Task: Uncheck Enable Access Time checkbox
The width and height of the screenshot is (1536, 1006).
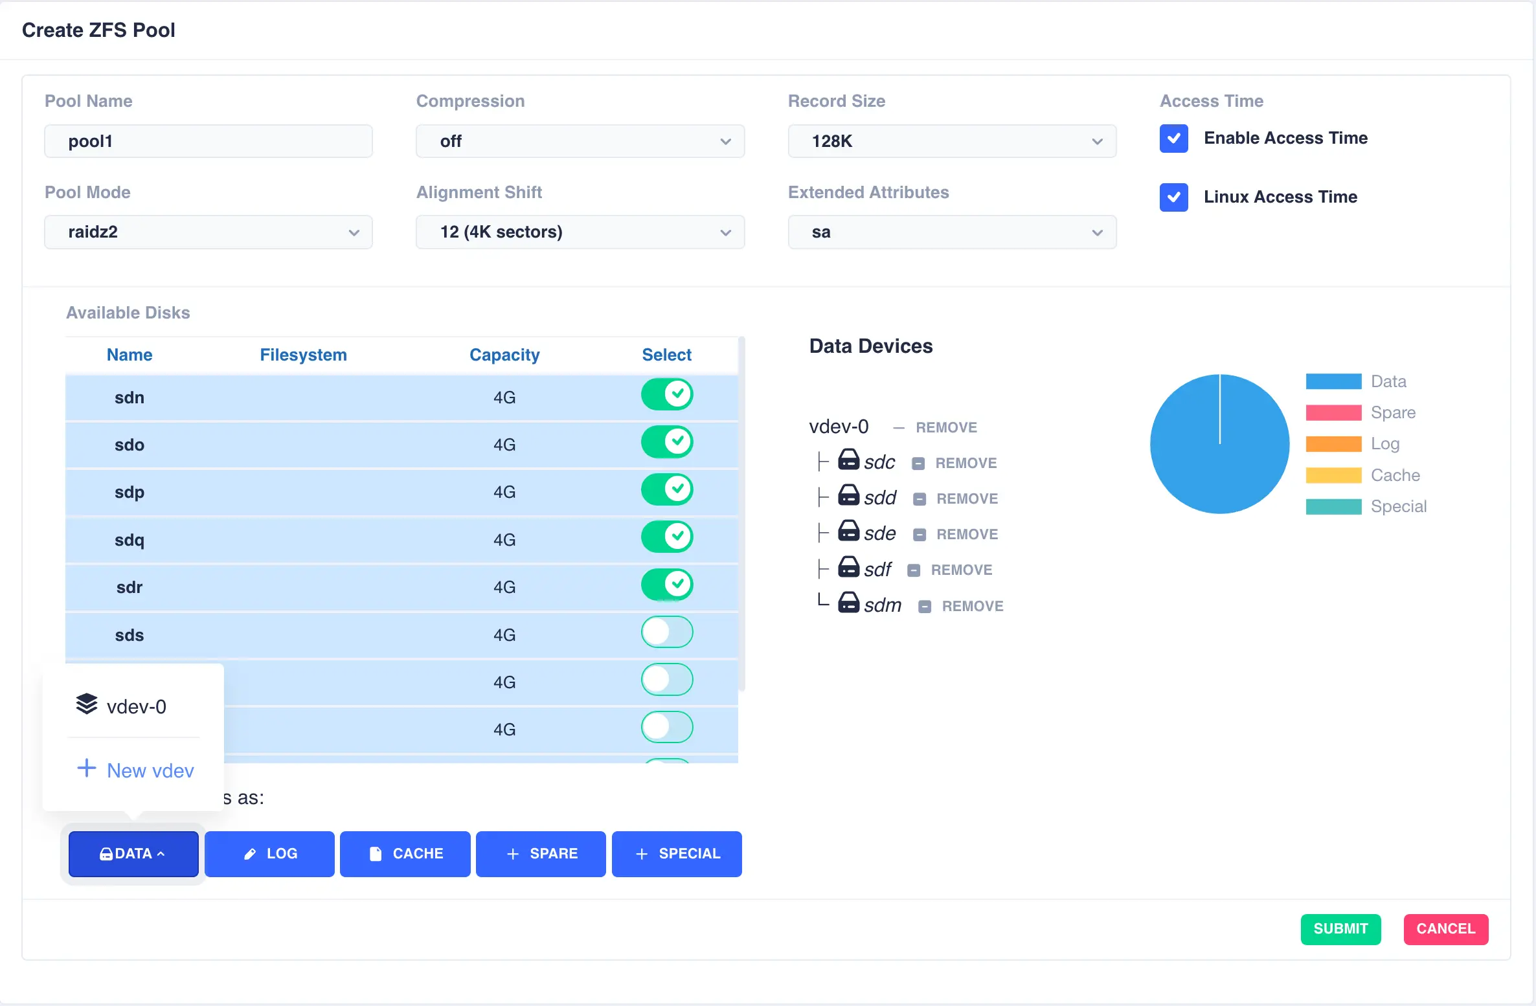Action: (1173, 139)
